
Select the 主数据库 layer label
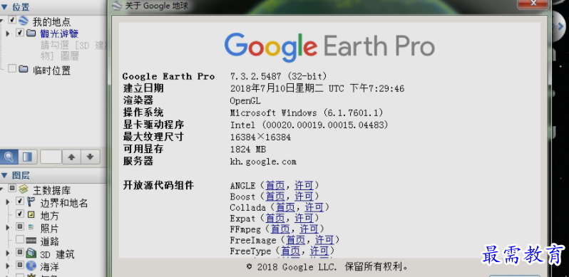click(x=52, y=190)
